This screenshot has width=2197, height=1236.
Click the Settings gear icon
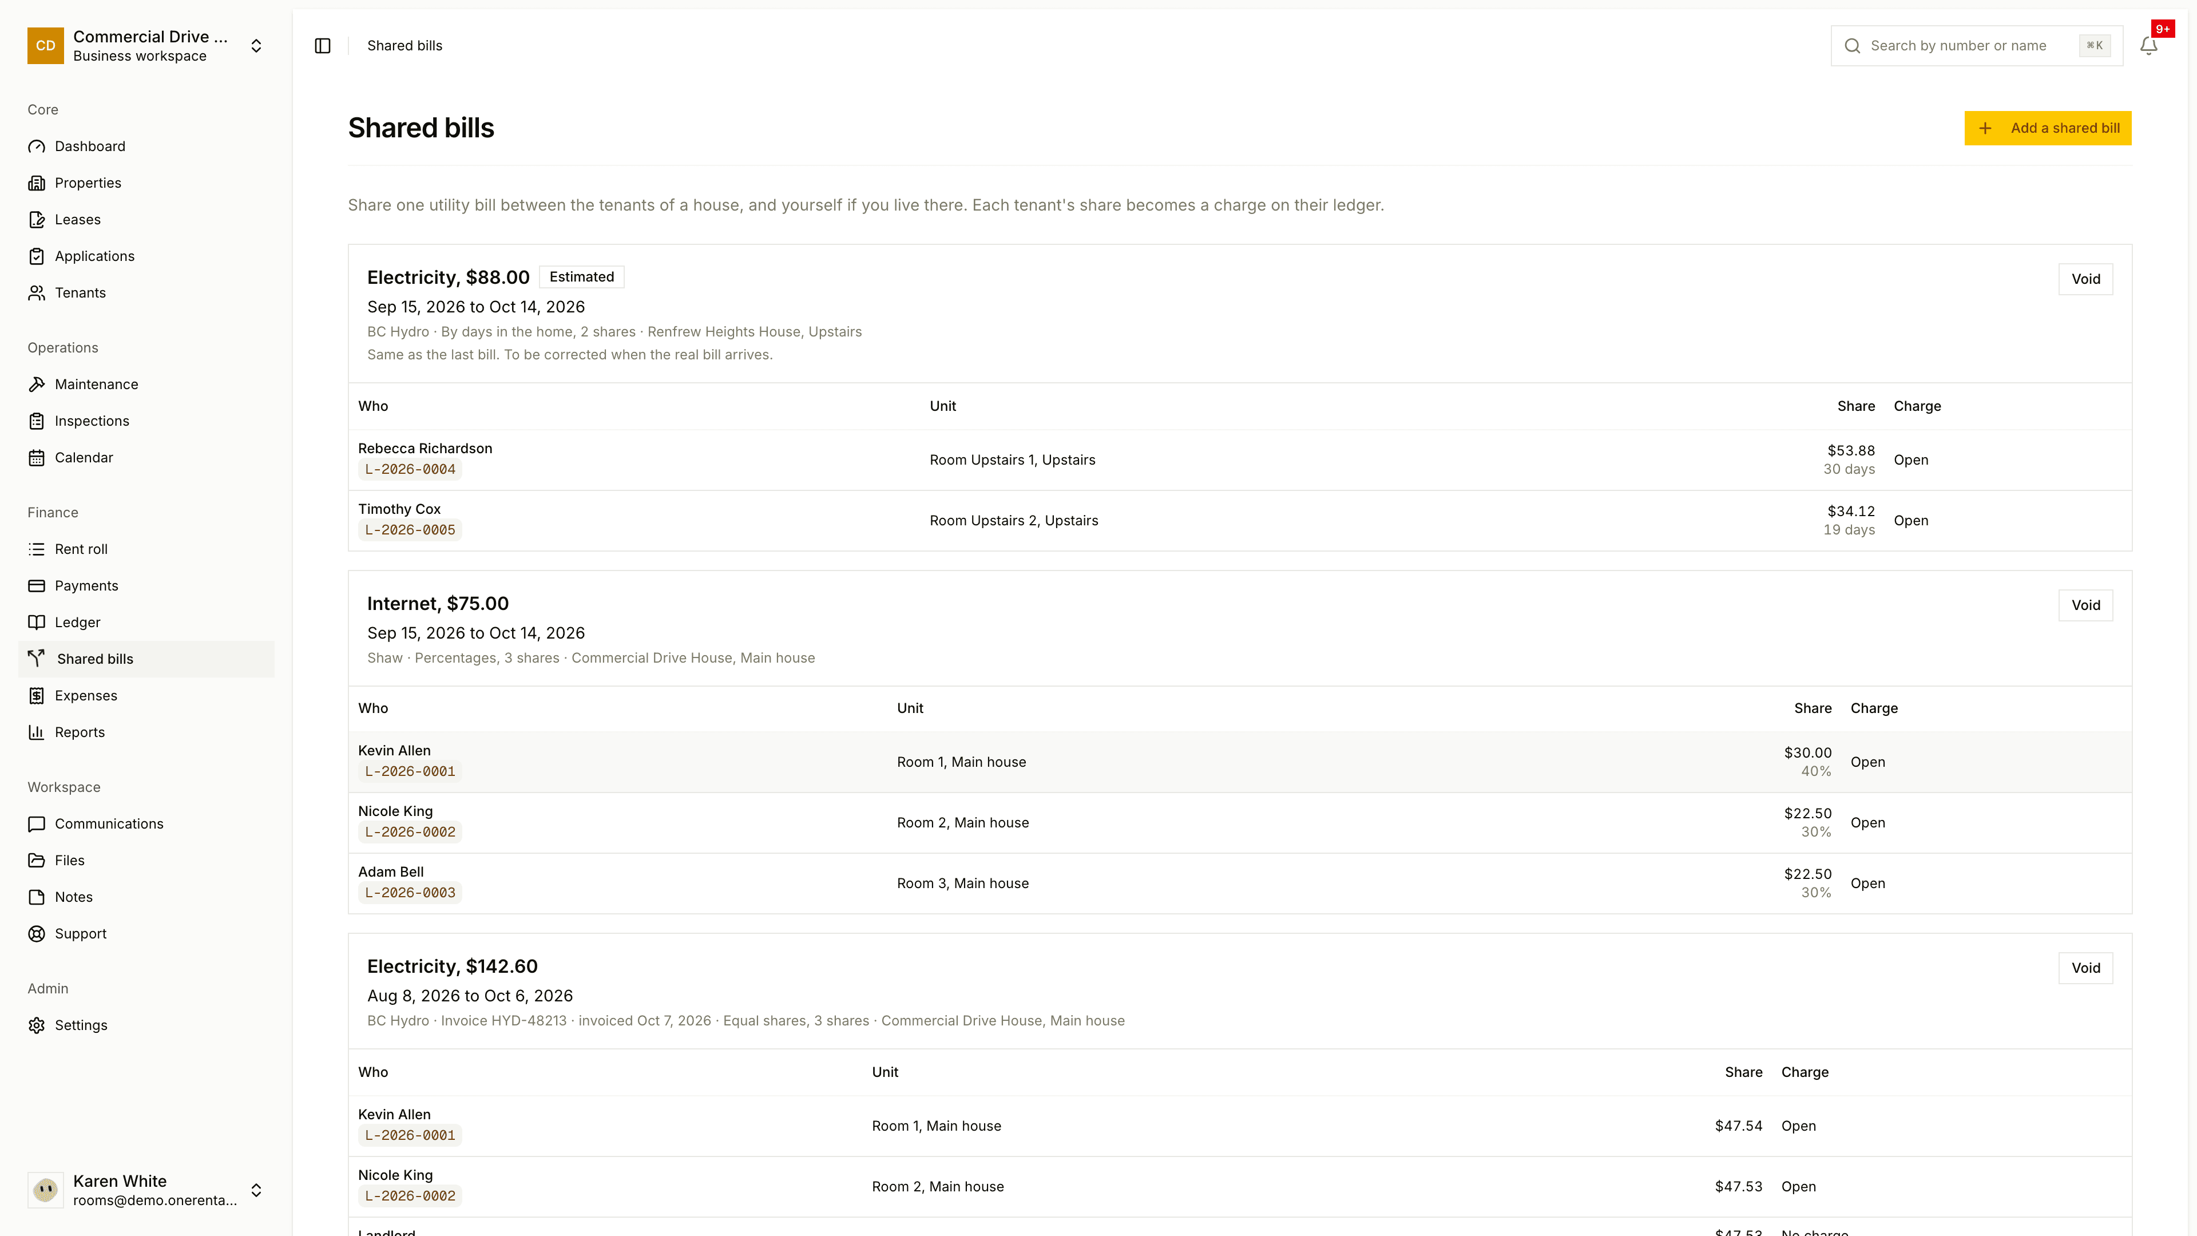tap(37, 1024)
